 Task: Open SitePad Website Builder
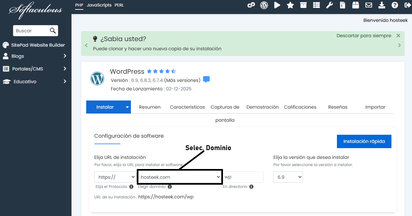pyautogui.click(x=34, y=45)
